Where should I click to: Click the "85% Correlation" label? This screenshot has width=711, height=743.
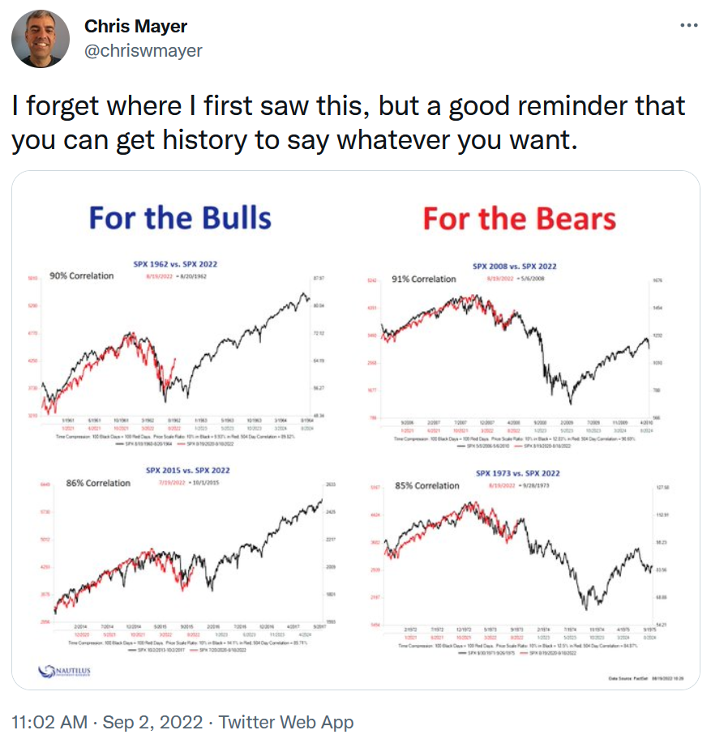point(426,486)
